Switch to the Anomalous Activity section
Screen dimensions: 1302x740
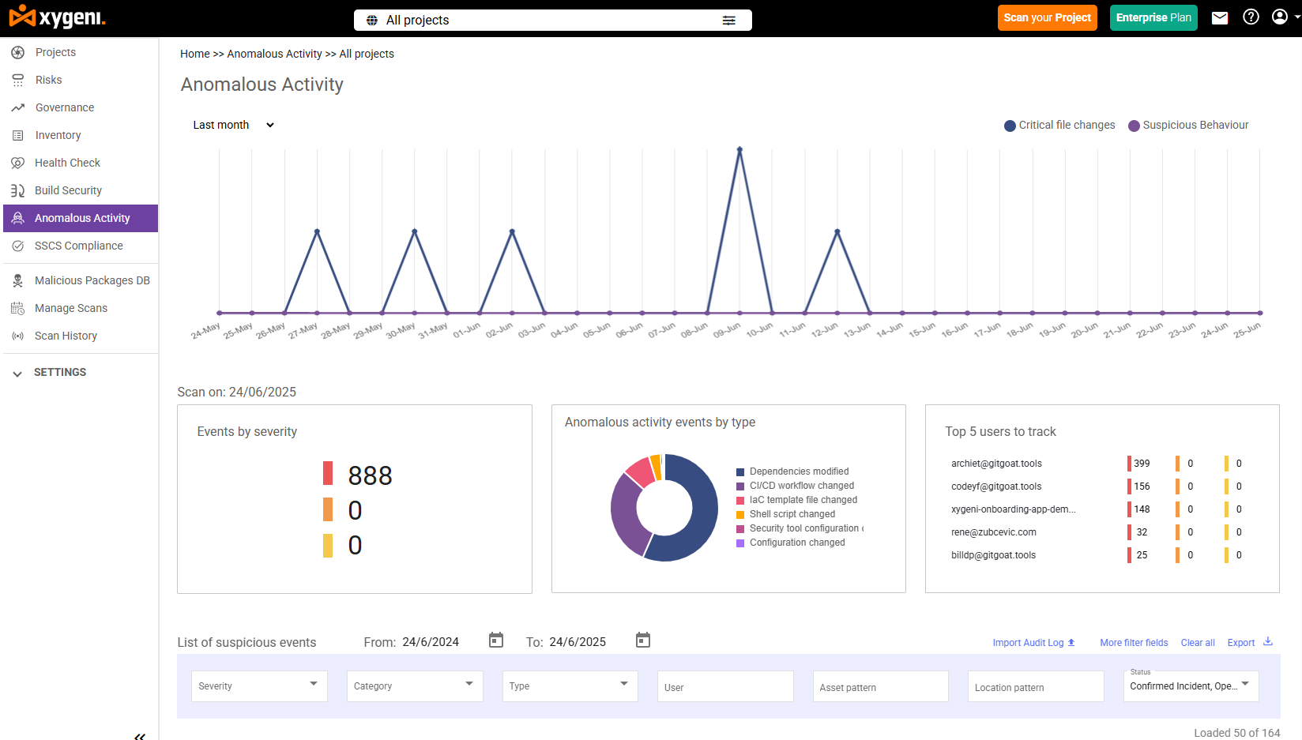[x=81, y=218]
